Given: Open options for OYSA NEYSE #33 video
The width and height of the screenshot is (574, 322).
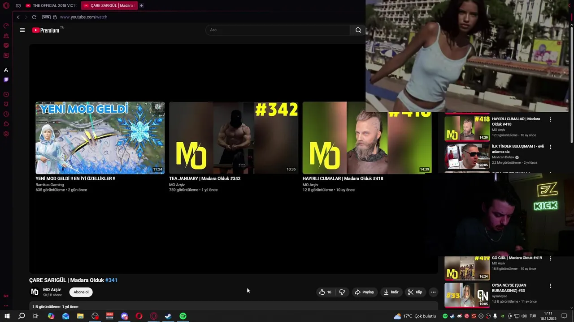Looking at the screenshot, I should click(551, 286).
